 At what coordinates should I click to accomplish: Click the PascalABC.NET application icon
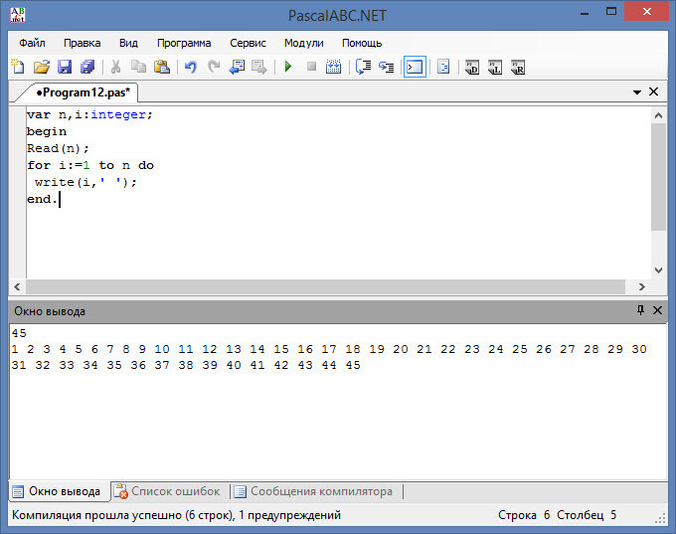pyautogui.click(x=18, y=15)
